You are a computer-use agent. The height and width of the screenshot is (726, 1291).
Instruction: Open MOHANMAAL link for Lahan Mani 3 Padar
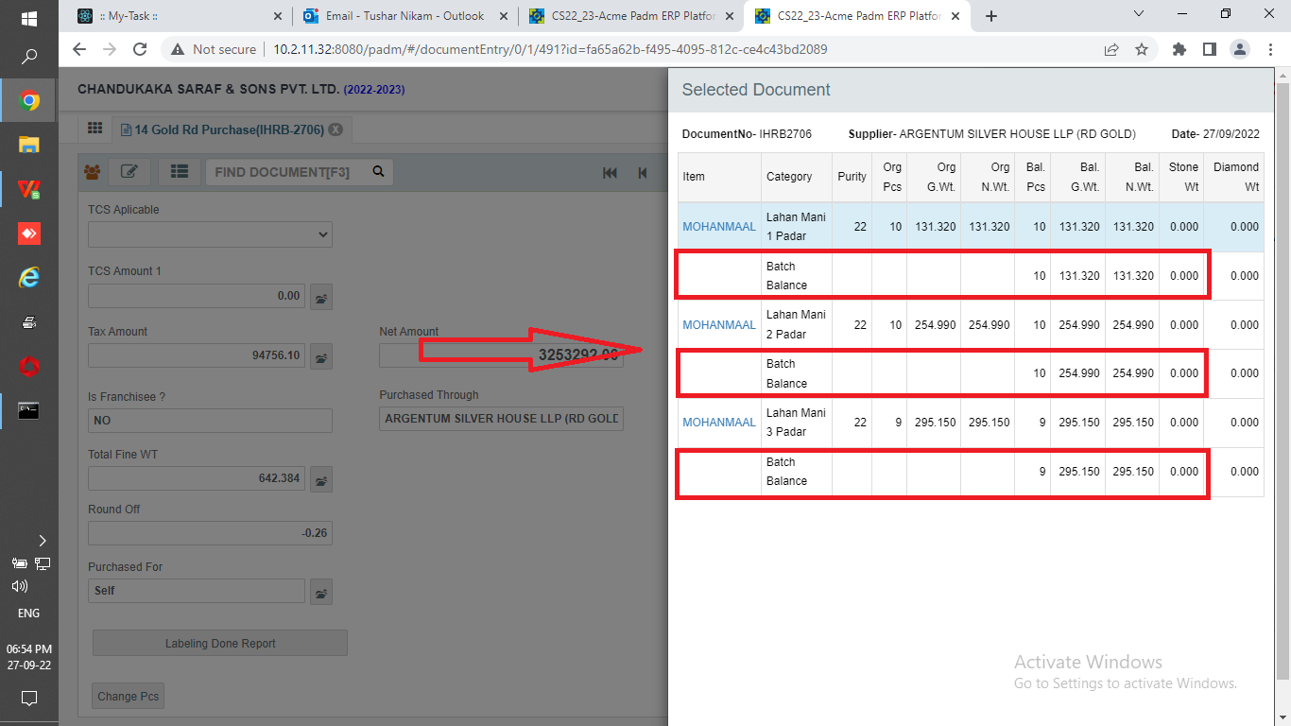[x=719, y=423]
